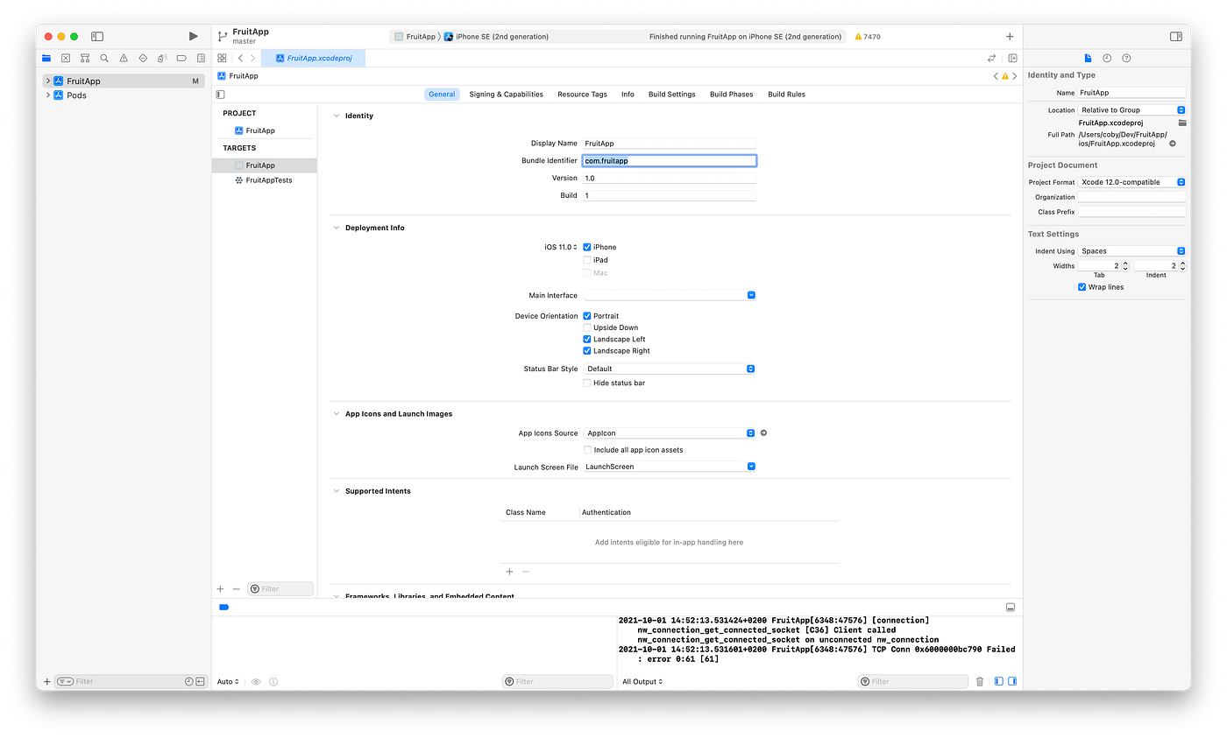Viewport: 1227px width, 738px height.
Task: Click the blue breakpoint toggle in debug bar
Action: pos(223,607)
